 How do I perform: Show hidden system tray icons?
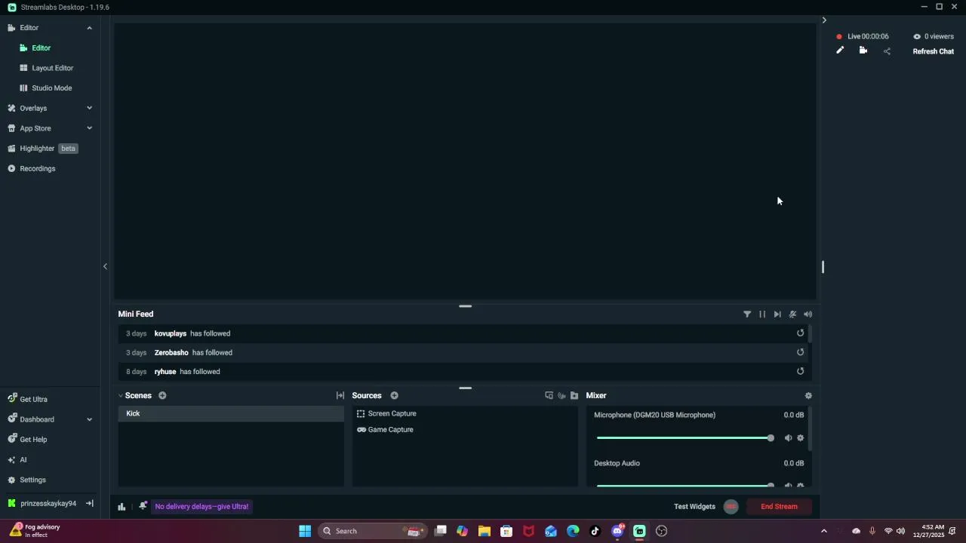click(824, 531)
